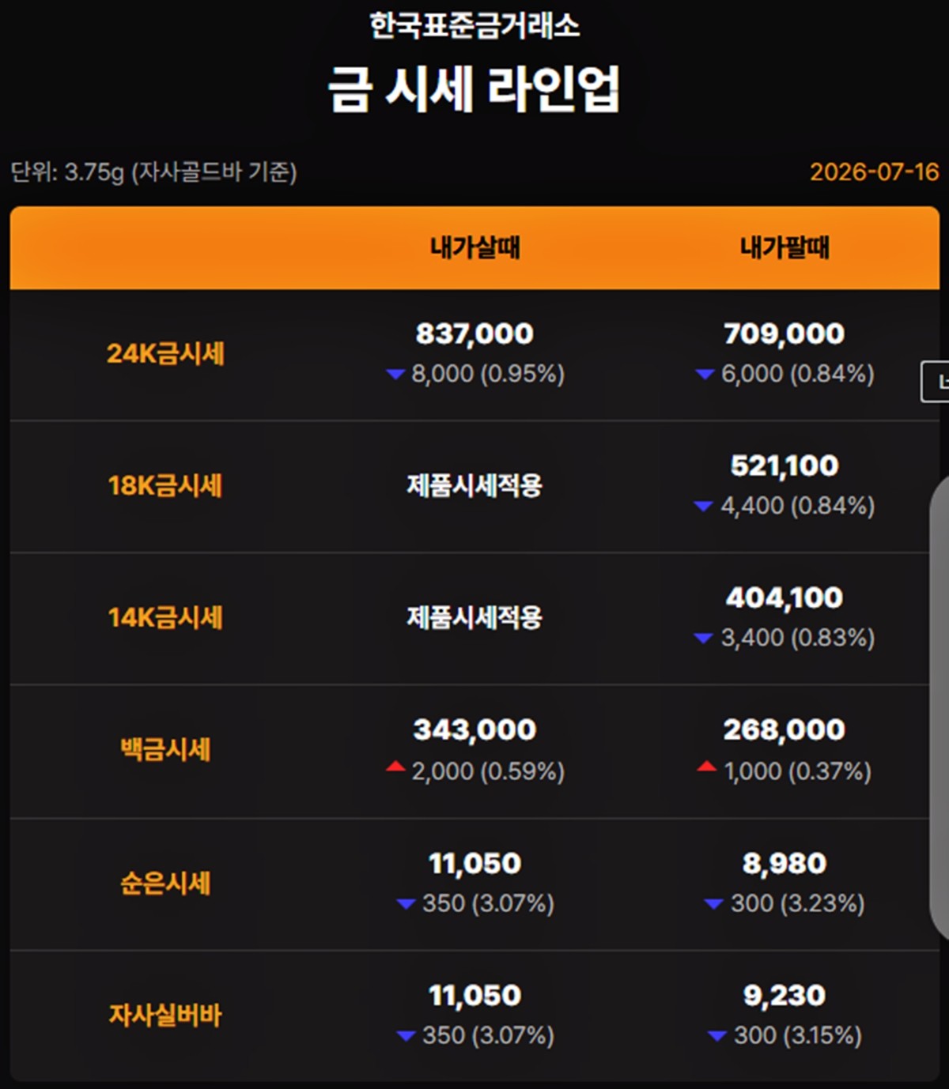Open the 순은시세 row label
Screen dimensions: 949x1089
165,883
